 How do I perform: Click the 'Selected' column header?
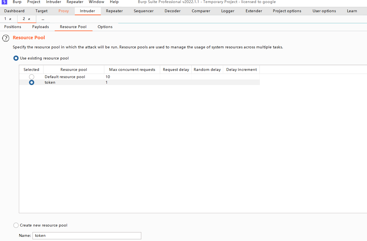point(31,69)
